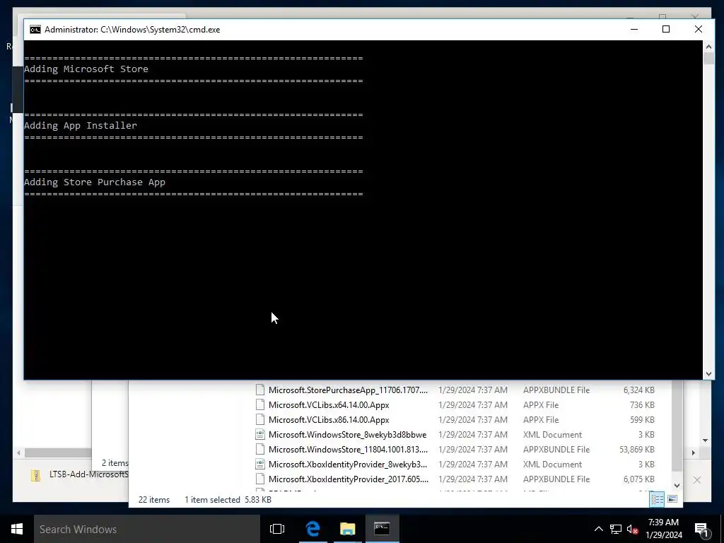This screenshot has height=543, width=724.
Task: Click the background window's vertical scroll down arrow
Action: point(705,440)
